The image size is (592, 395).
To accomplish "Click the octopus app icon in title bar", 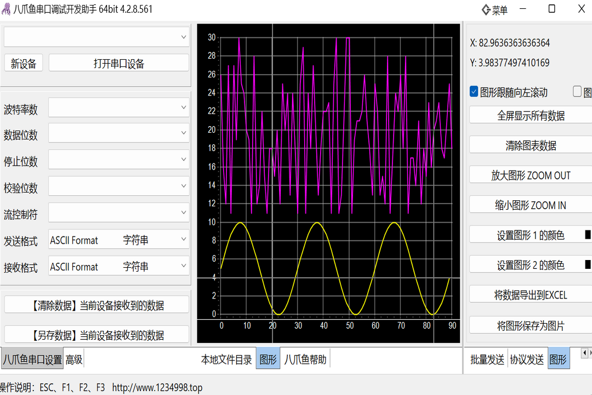I will (x=6, y=9).
